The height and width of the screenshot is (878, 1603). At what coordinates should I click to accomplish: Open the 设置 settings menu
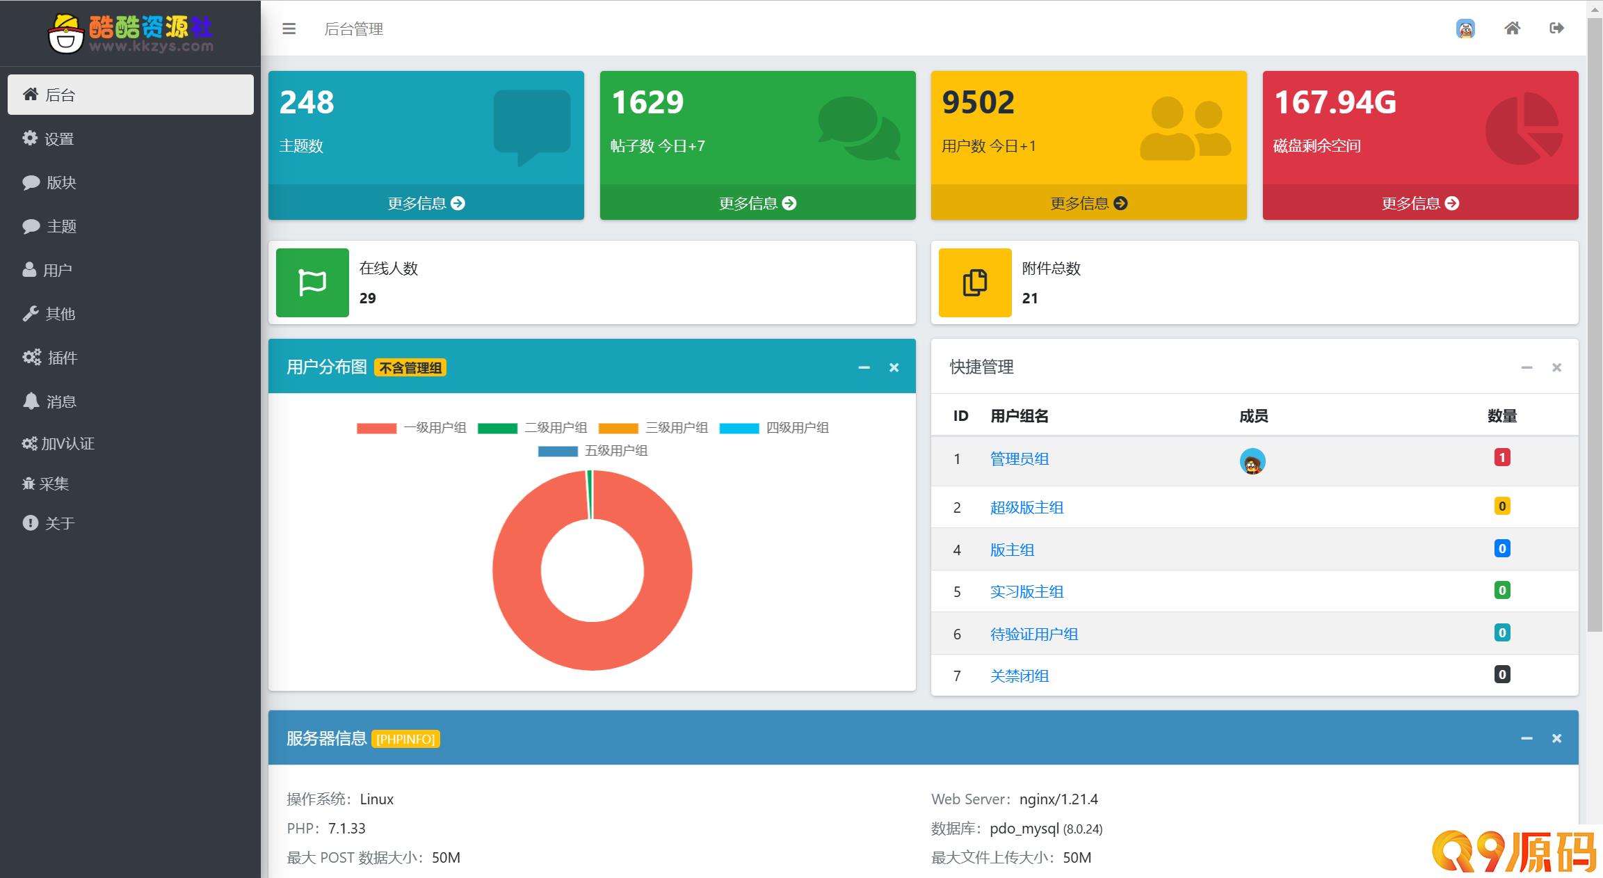131,138
